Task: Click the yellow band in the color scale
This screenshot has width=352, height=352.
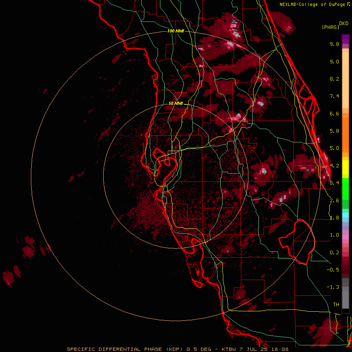Action: click(345, 167)
